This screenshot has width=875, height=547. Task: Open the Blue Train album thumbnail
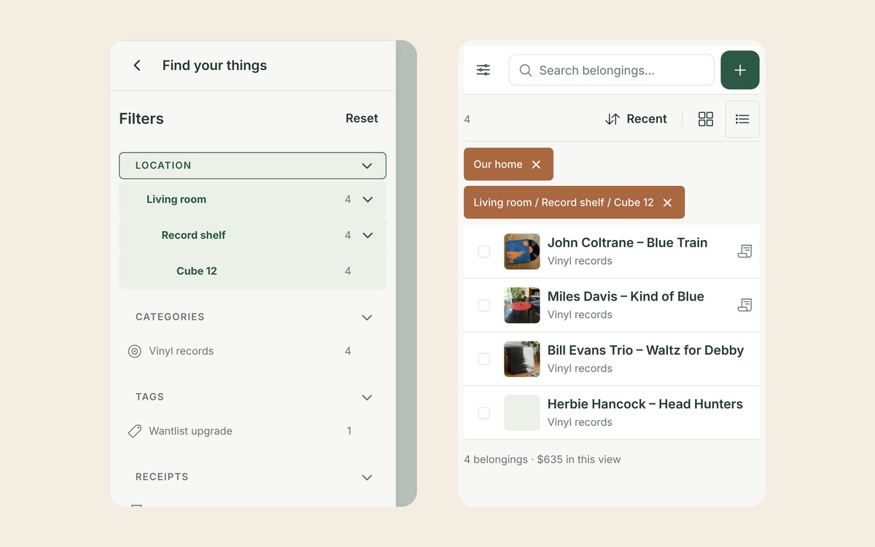[522, 252]
